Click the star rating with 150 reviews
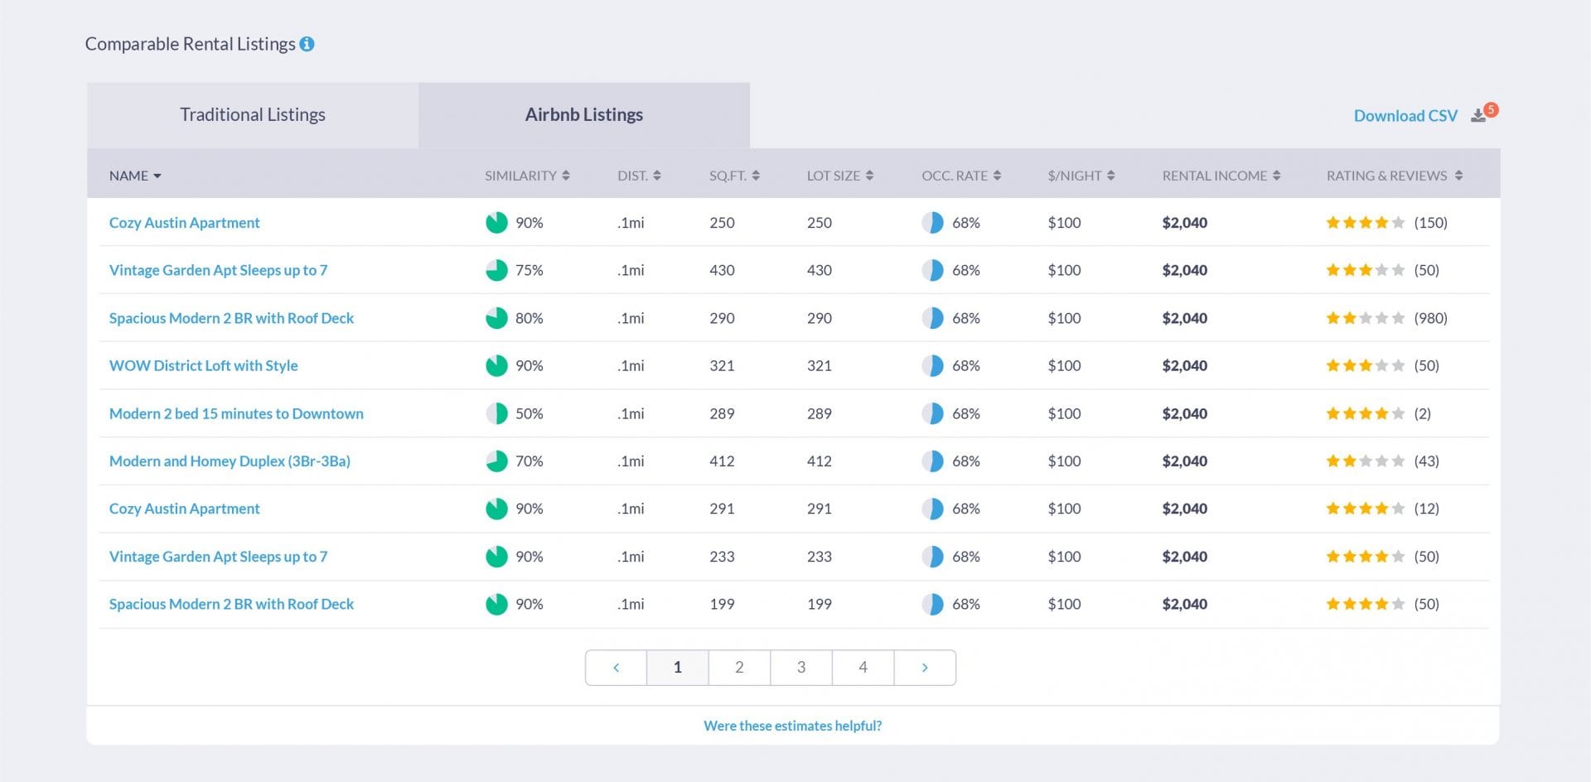This screenshot has width=1591, height=782. pos(1365,223)
